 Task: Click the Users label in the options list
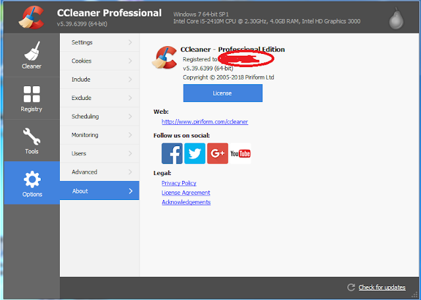(79, 153)
